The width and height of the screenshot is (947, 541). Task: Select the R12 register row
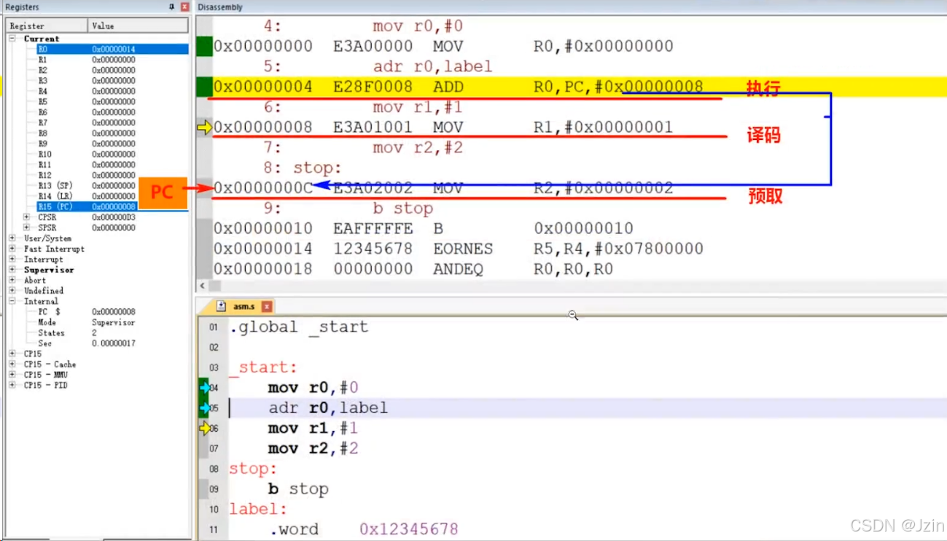point(113,175)
